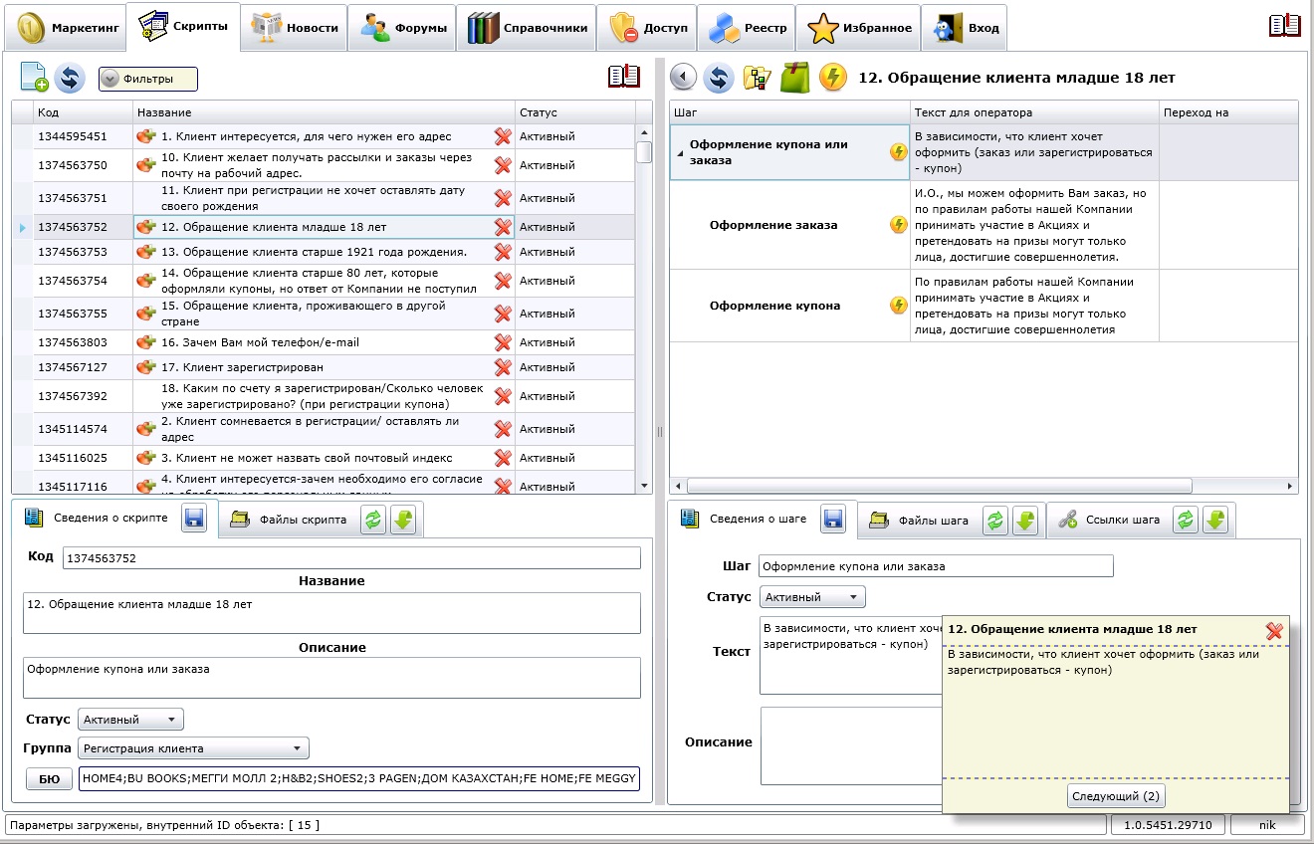Collapse the Оформление купона или заказа tree row
The height and width of the screenshot is (844, 1314).
[x=681, y=152]
